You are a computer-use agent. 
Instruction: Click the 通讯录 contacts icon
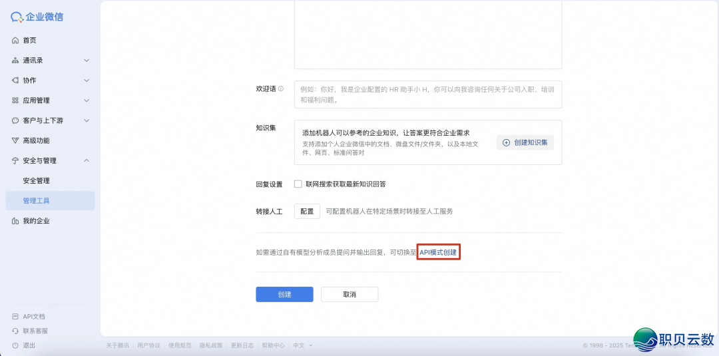point(15,61)
